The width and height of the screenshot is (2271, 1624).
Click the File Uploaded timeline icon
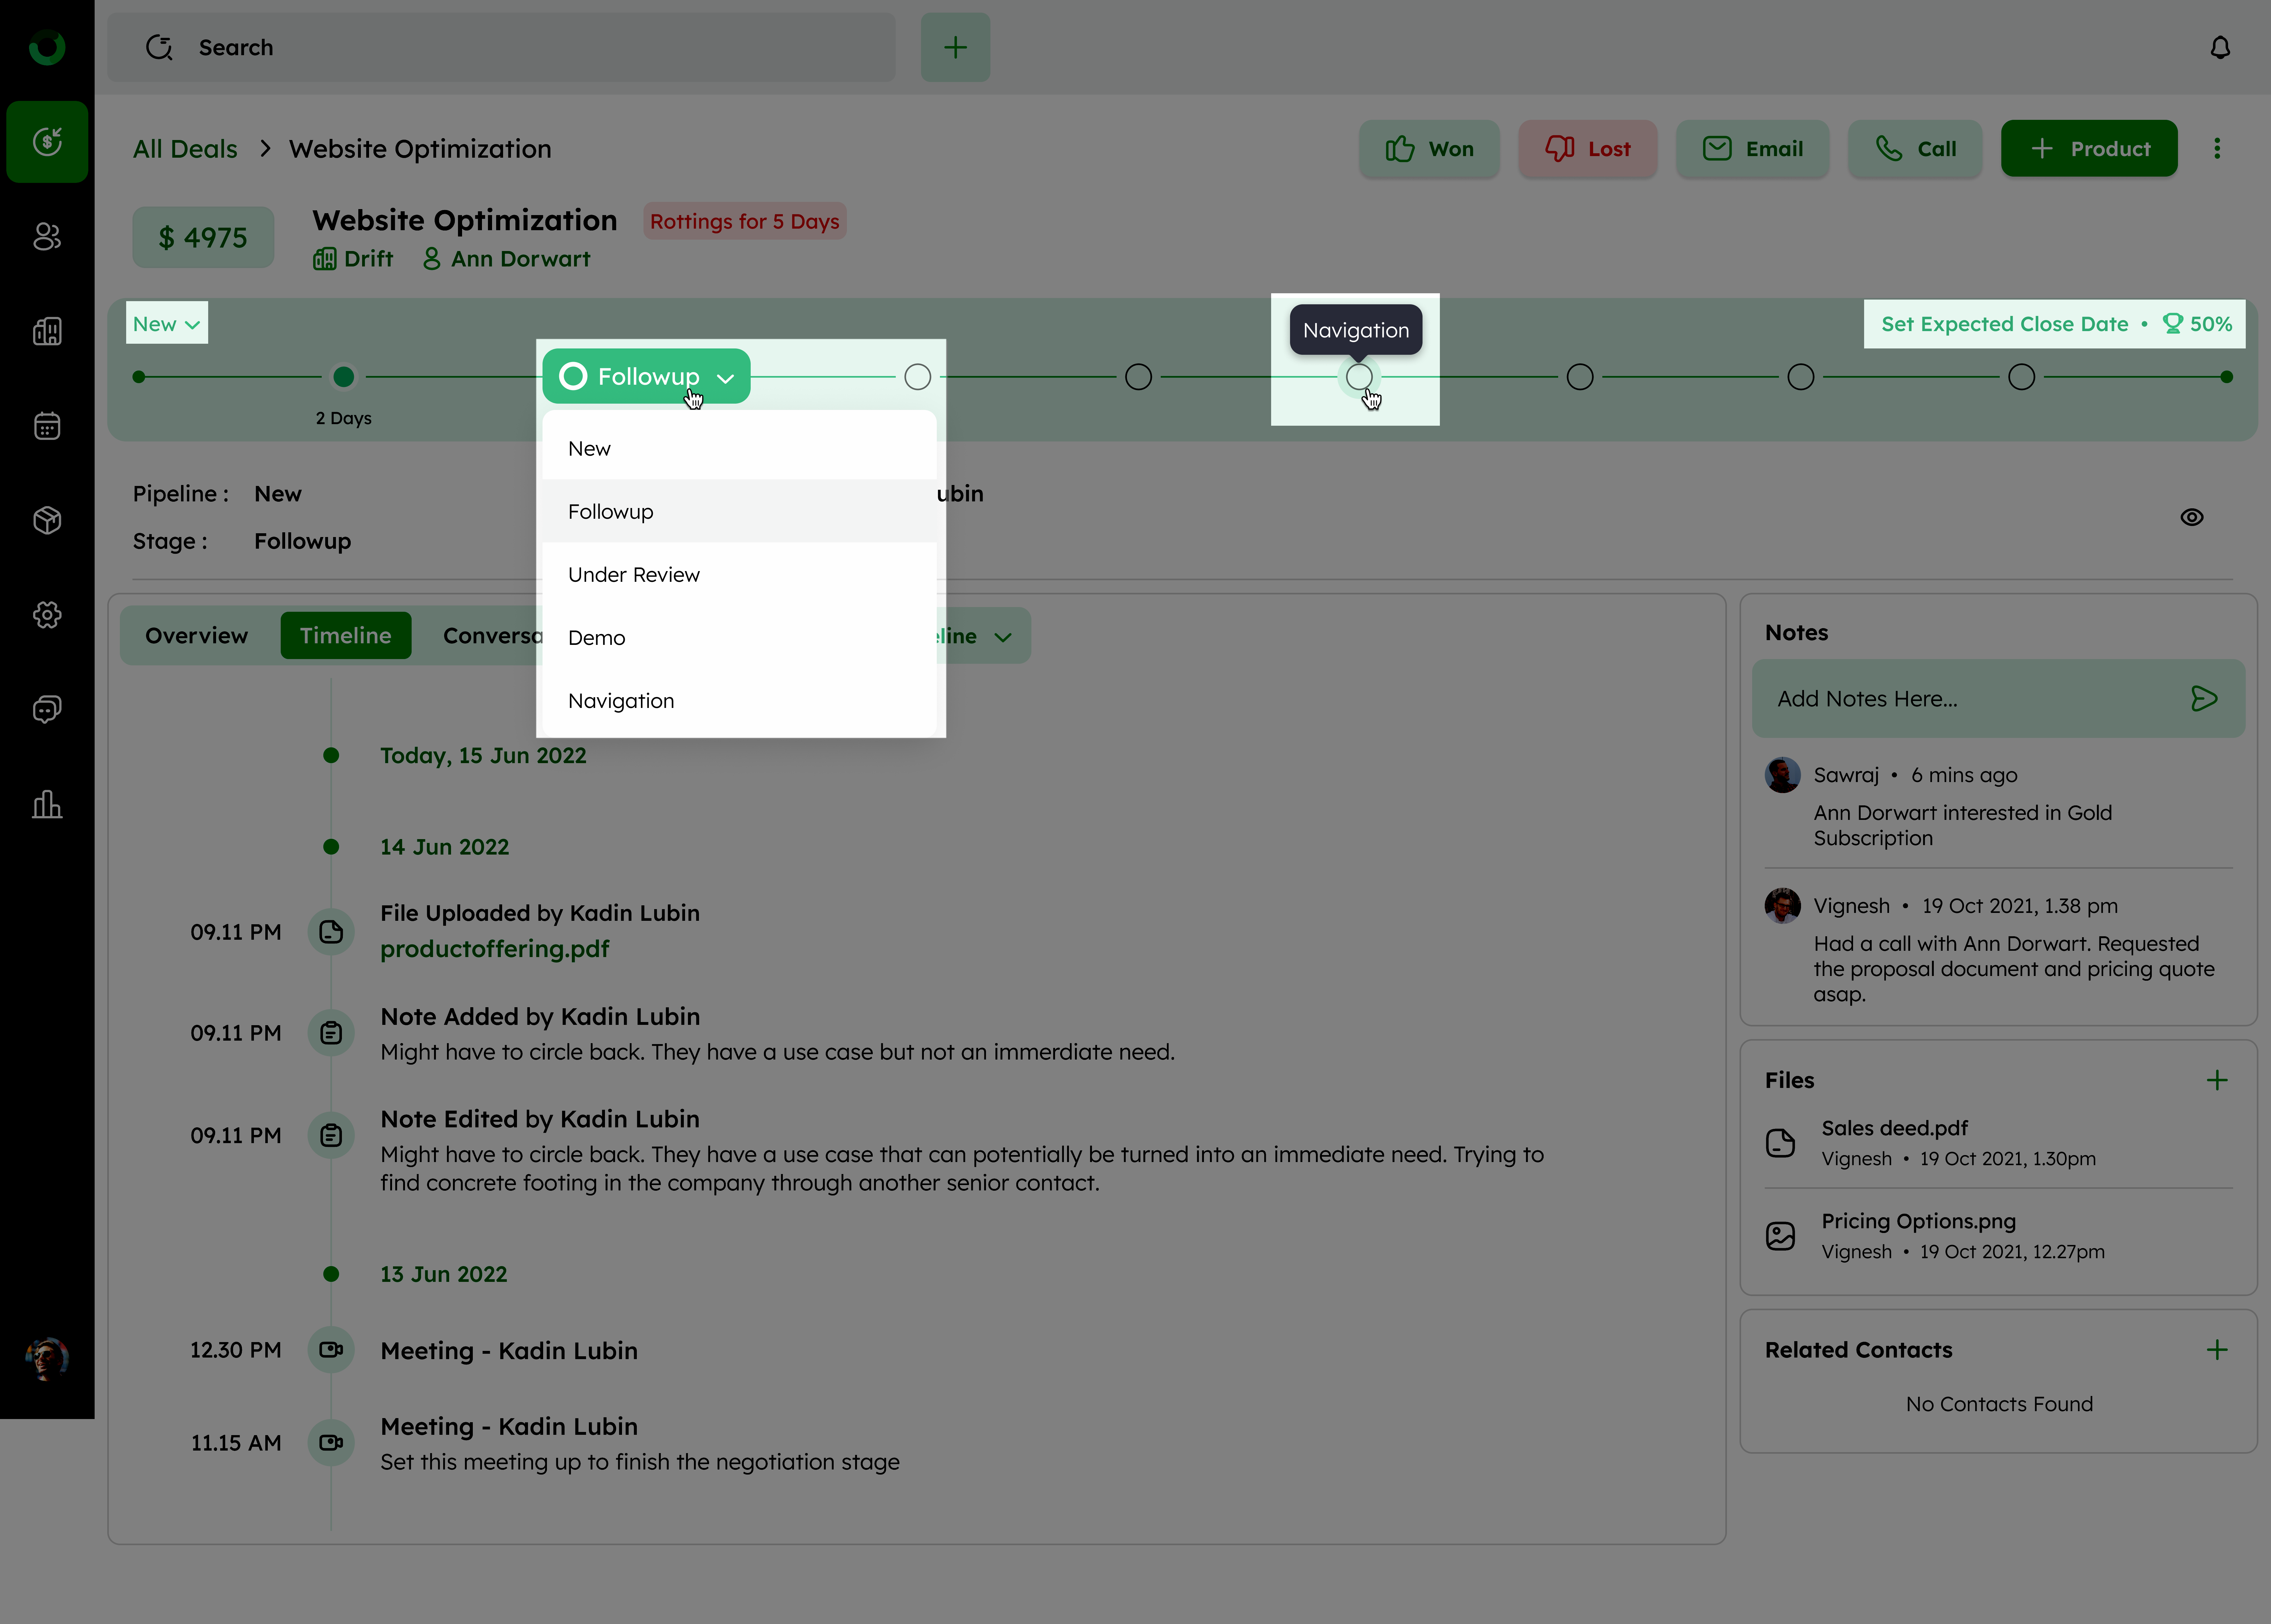(331, 932)
